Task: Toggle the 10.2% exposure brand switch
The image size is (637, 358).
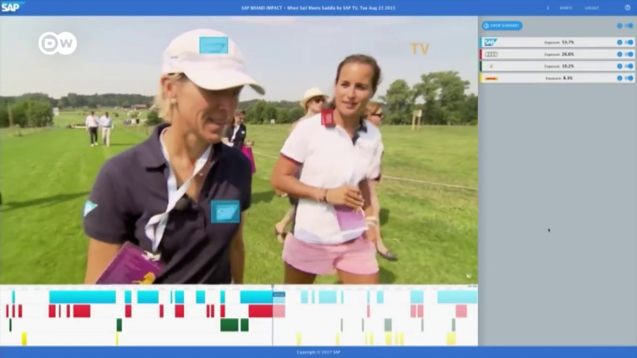Action: coord(629,66)
